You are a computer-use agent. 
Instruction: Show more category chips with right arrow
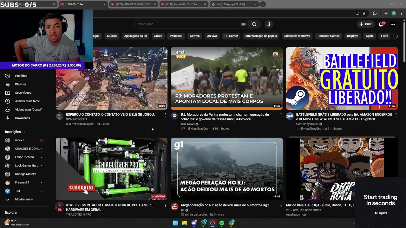(x=397, y=36)
